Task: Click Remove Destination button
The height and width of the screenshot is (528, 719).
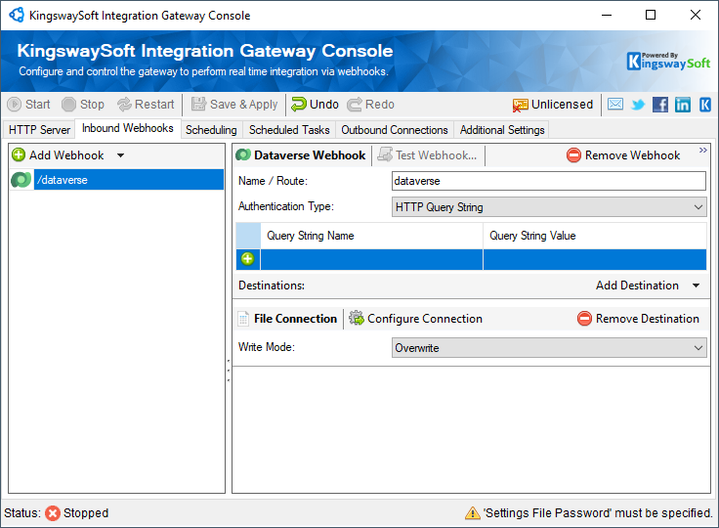Action: (x=638, y=319)
